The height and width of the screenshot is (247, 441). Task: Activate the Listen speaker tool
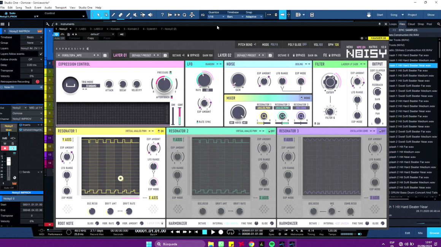click(150, 15)
